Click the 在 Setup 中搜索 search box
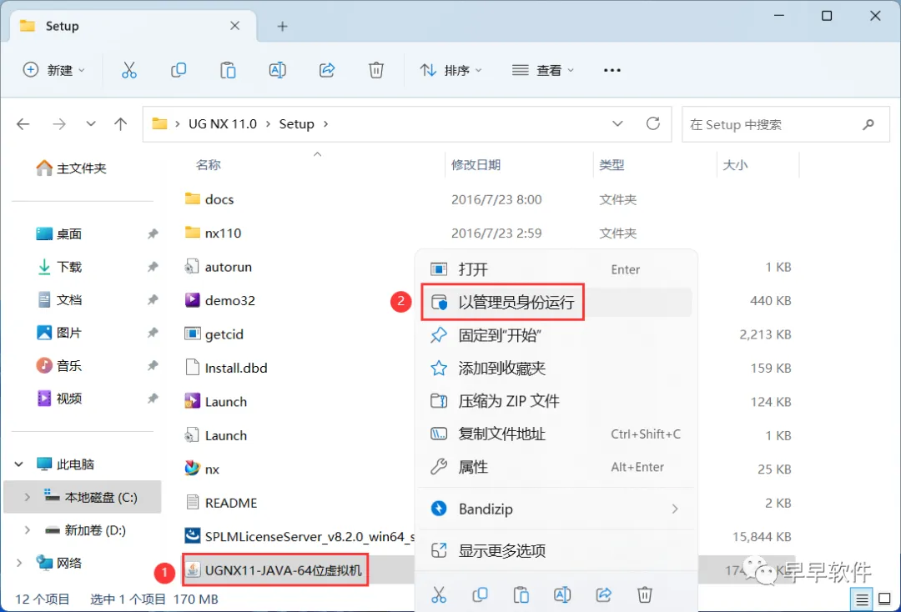 pos(786,124)
